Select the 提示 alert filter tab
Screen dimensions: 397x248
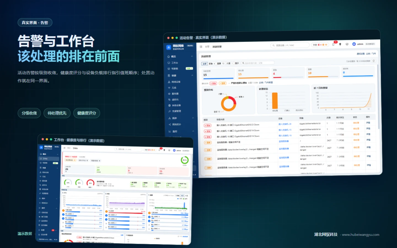pyautogui.click(x=237, y=63)
